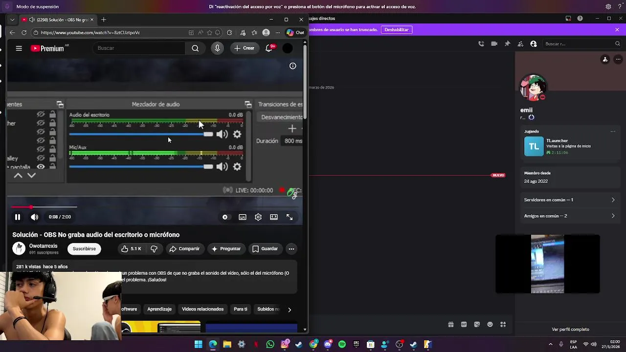Click Guardar to save the video
This screenshot has height=352, width=626.
[x=265, y=249]
